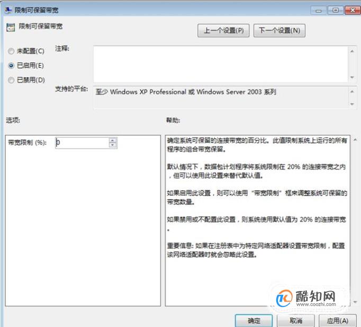Viewport: 361px width, 327px height.
Task: Click the 选项: label
Action: 13,120
